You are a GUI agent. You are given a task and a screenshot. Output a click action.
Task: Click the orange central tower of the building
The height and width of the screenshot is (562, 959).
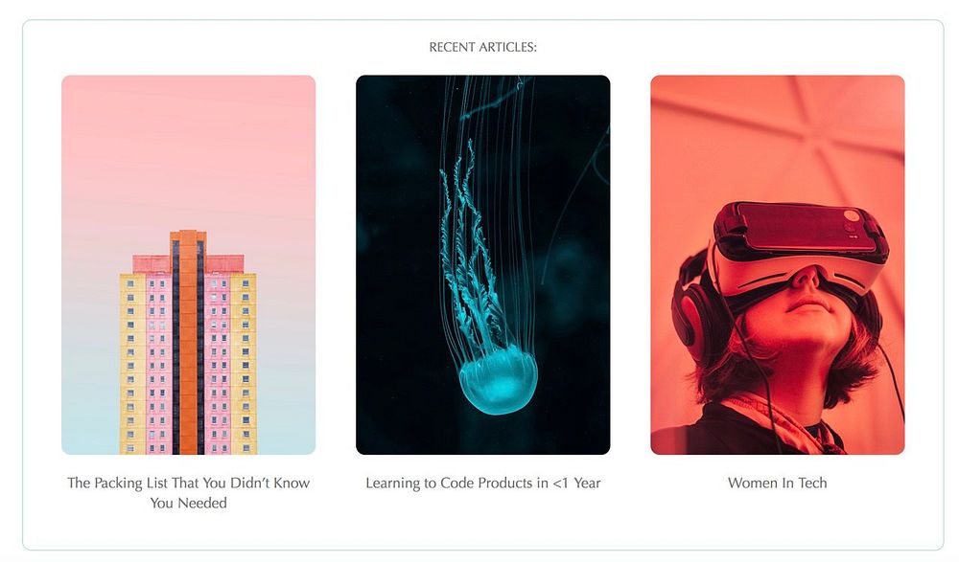pos(188,342)
